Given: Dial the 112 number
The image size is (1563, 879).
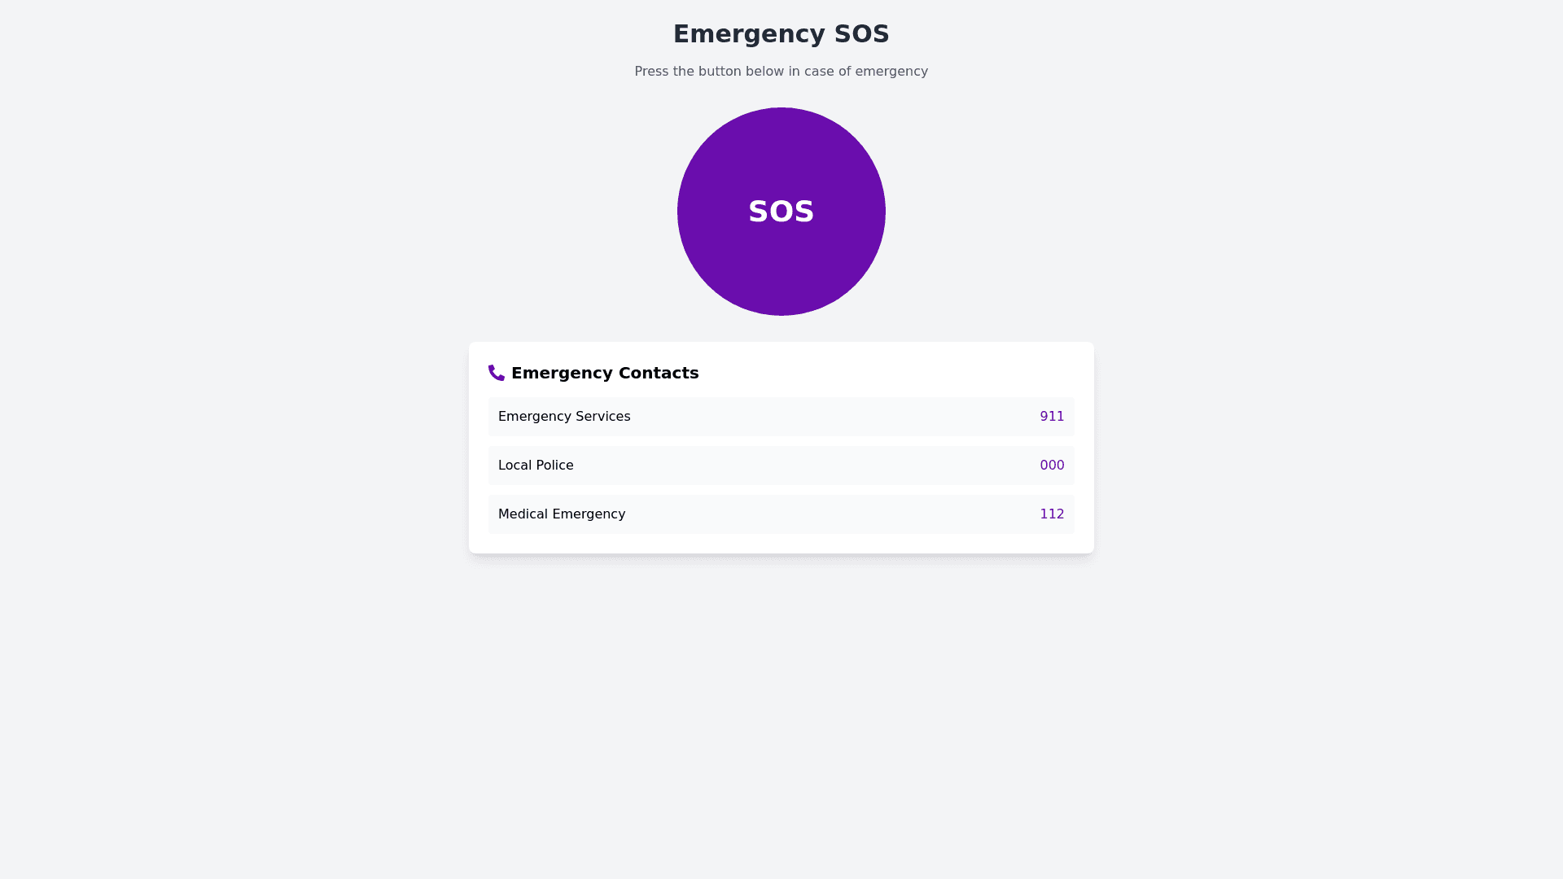Looking at the screenshot, I should [1052, 514].
